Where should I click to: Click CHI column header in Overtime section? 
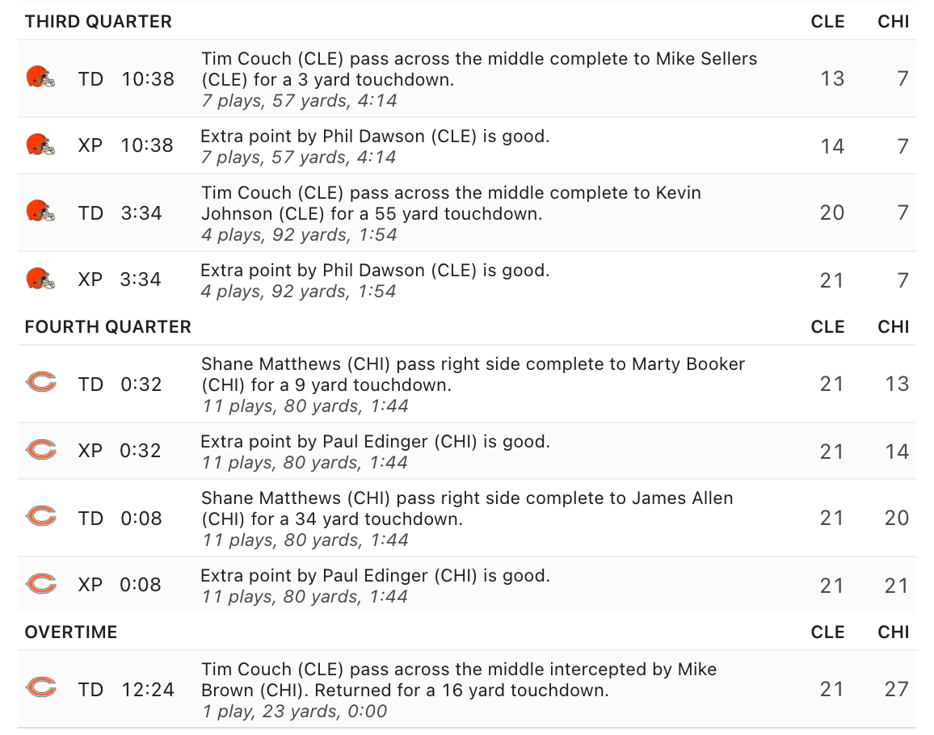893,632
